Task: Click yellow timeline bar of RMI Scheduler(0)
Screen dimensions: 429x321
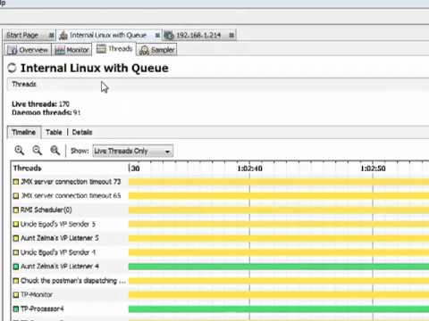Action: click(x=279, y=210)
